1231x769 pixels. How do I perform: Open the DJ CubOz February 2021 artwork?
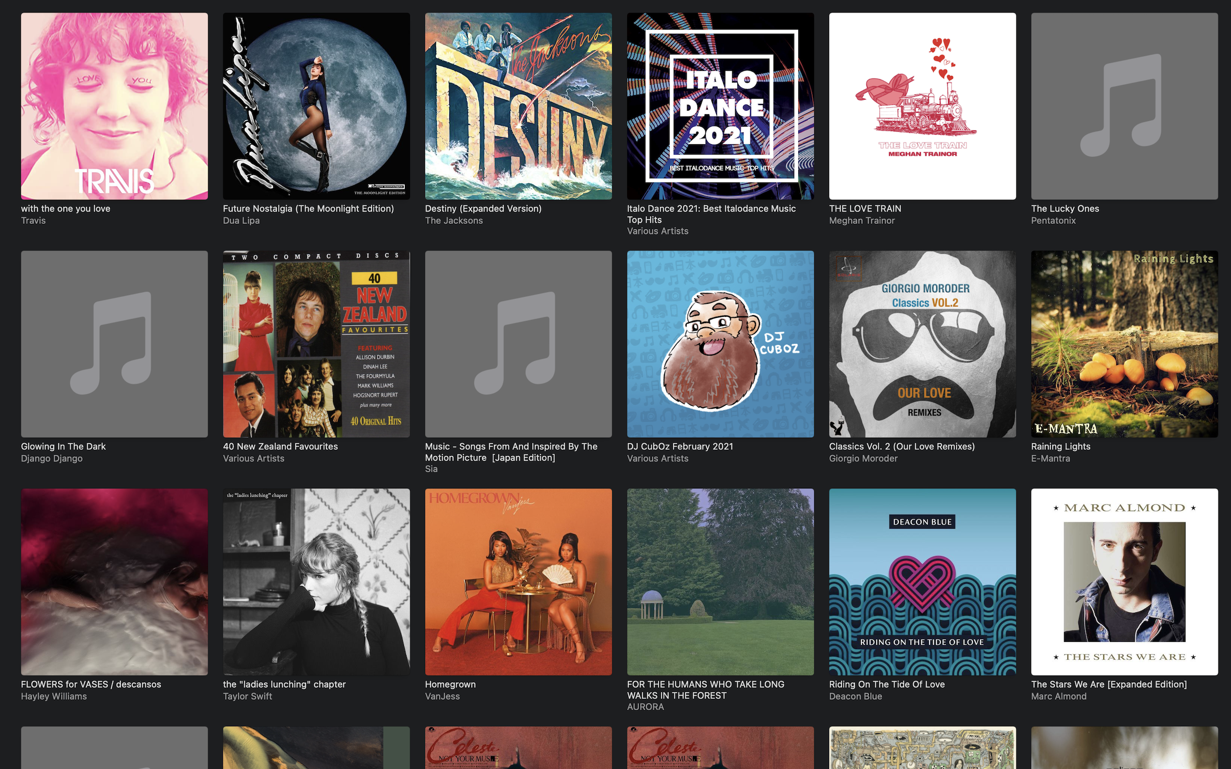pos(720,344)
